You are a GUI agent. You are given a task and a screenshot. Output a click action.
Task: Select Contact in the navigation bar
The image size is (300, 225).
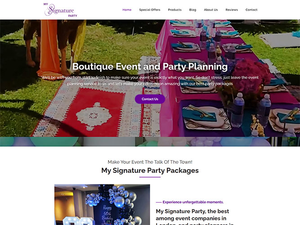coord(251,10)
